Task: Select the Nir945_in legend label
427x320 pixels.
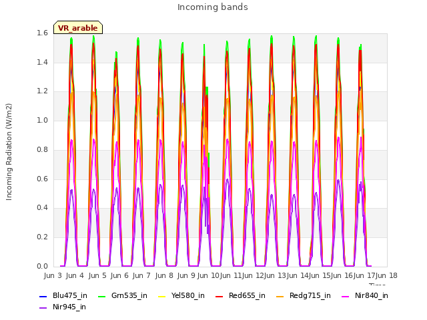Action: [x=69, y=307]
